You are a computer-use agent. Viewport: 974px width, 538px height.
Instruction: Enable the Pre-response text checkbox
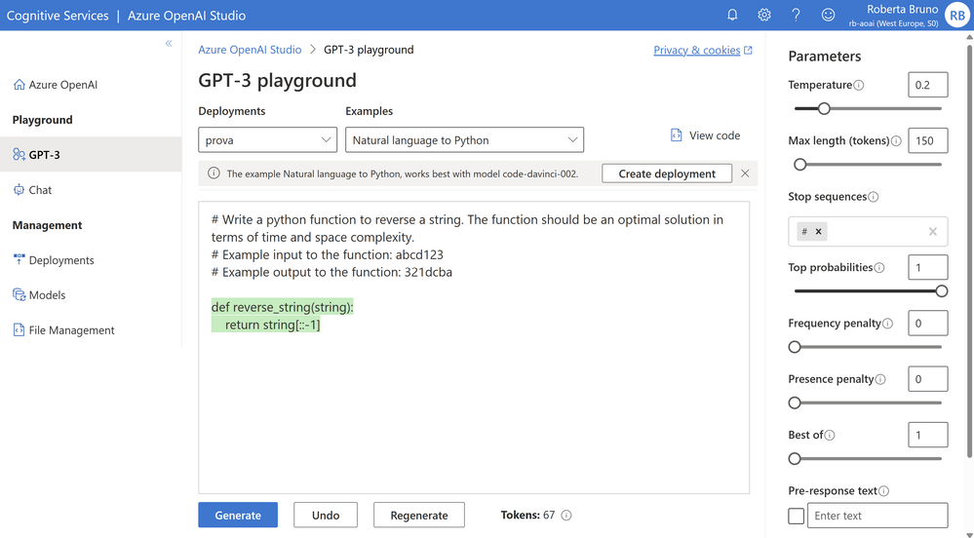coord(796,516)
